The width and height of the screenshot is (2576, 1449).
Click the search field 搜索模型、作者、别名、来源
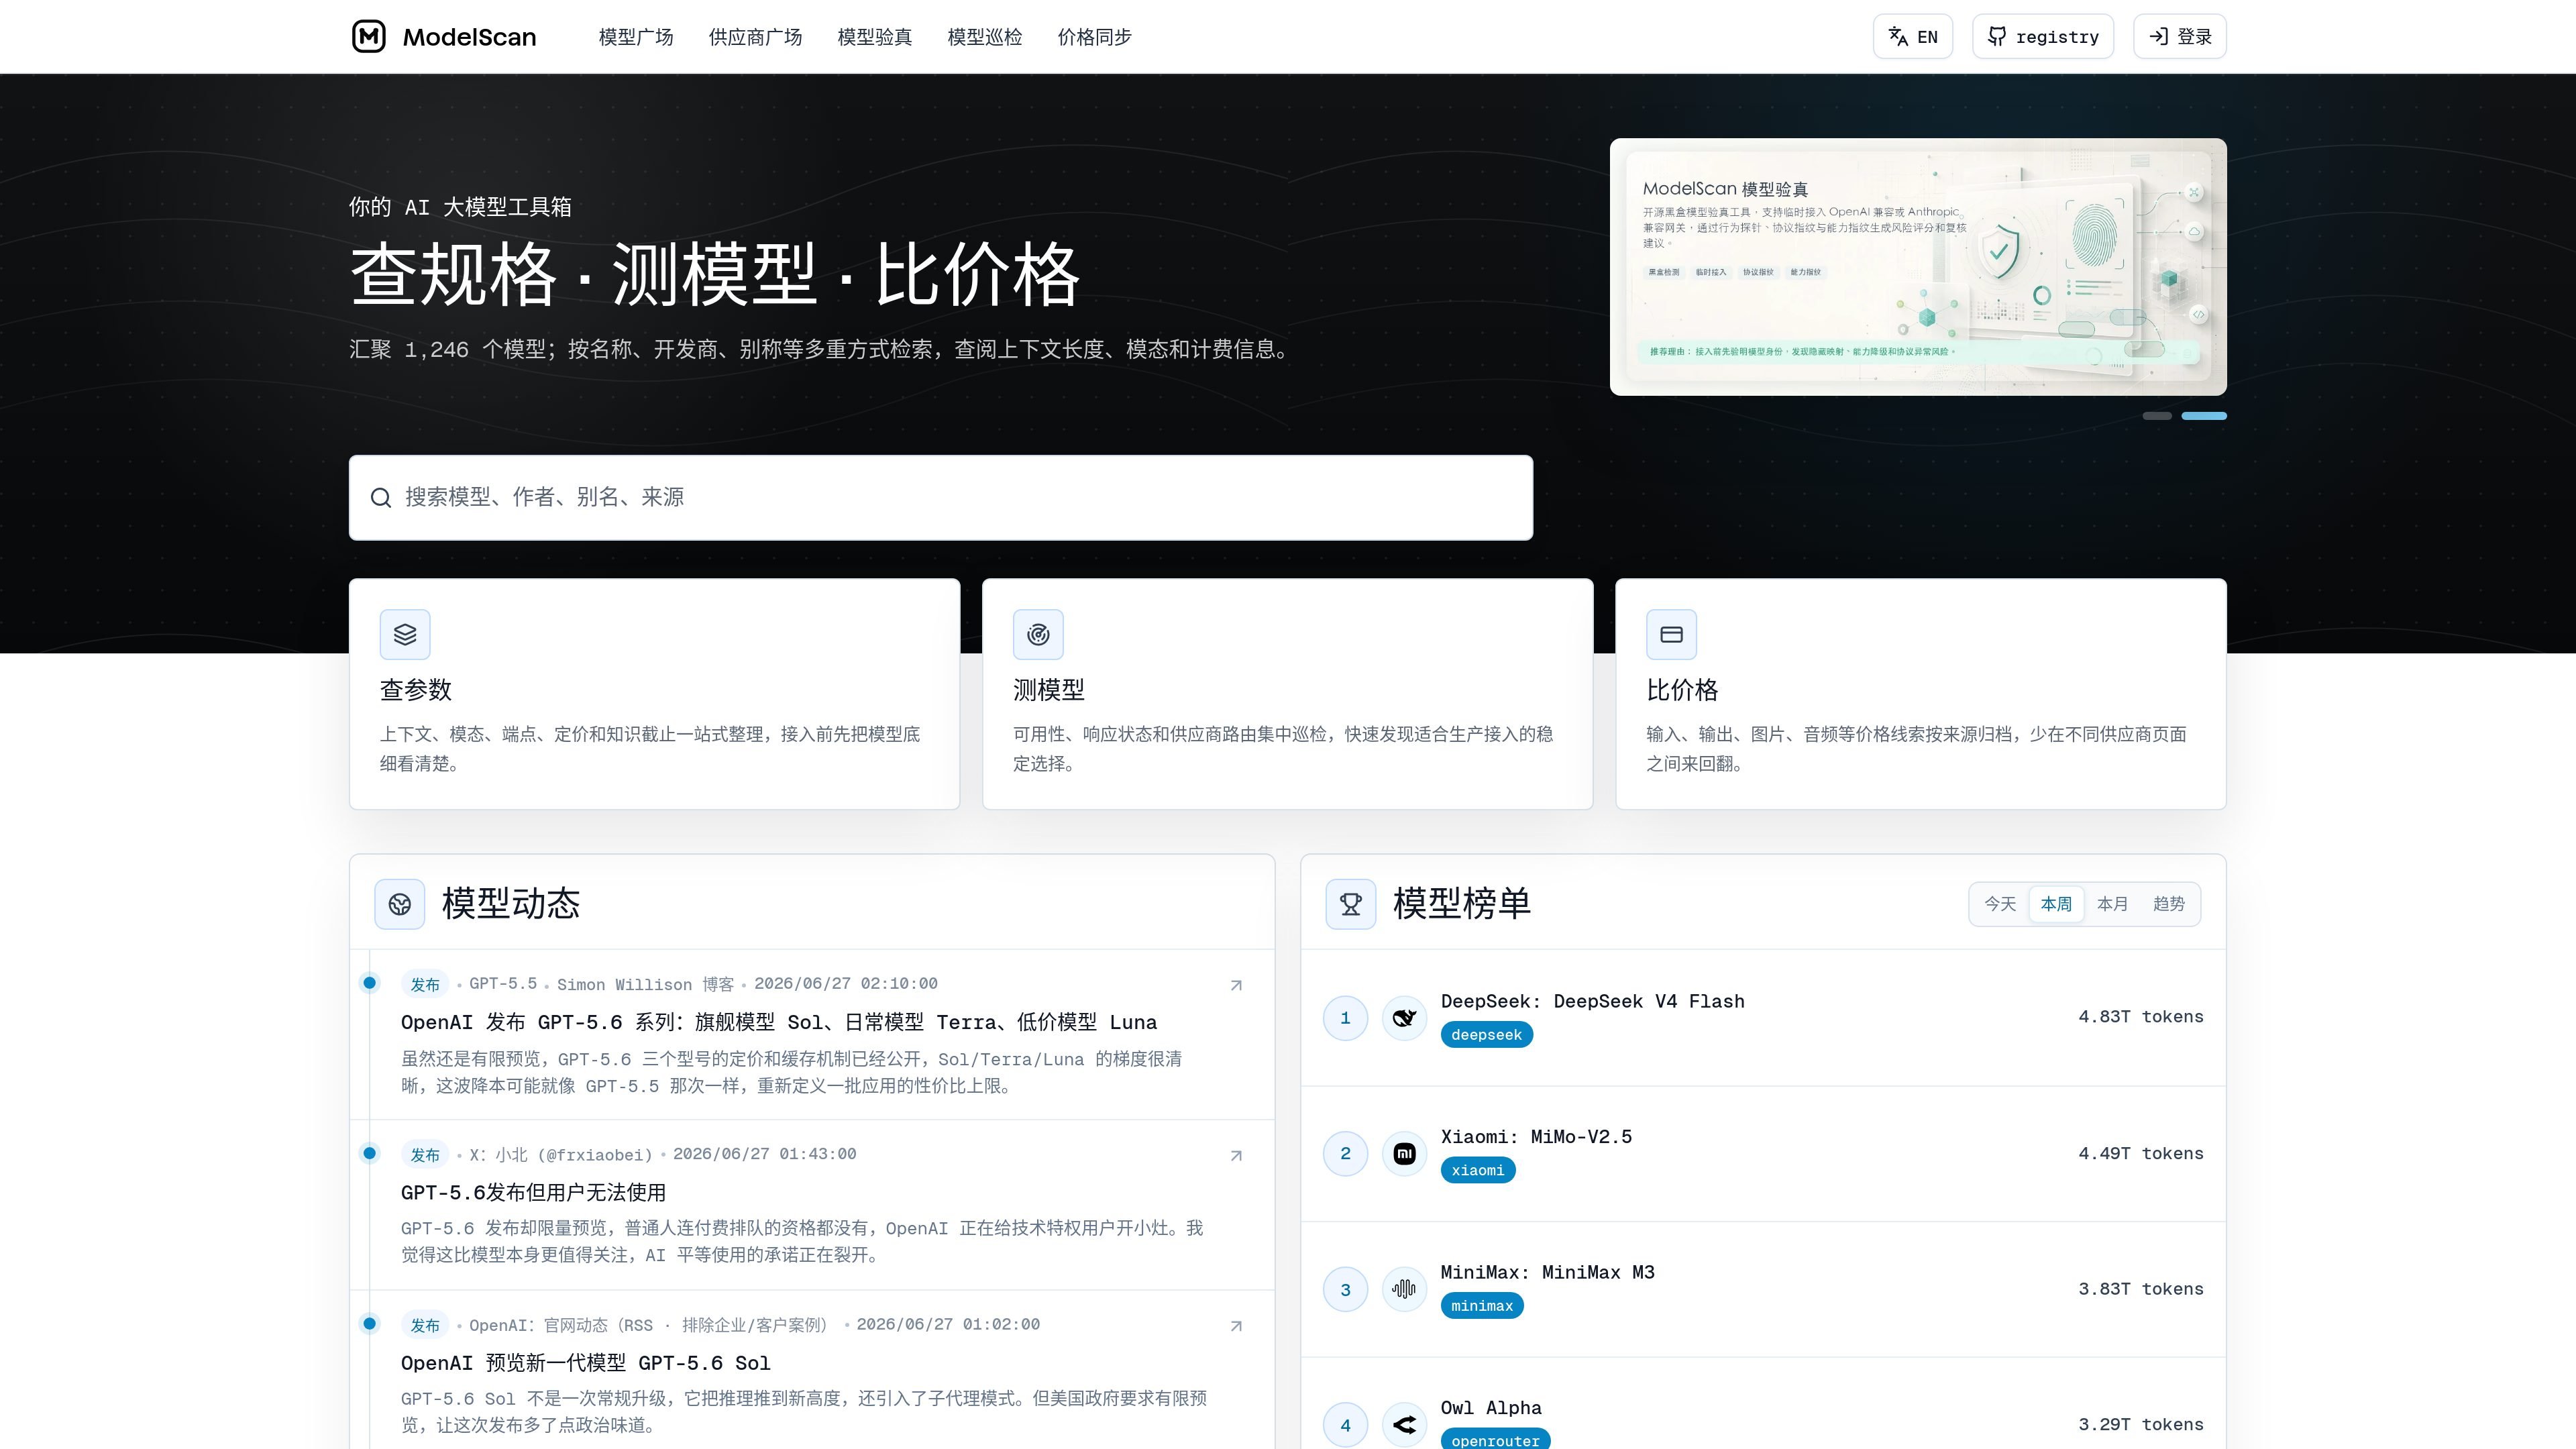[941, 498]
